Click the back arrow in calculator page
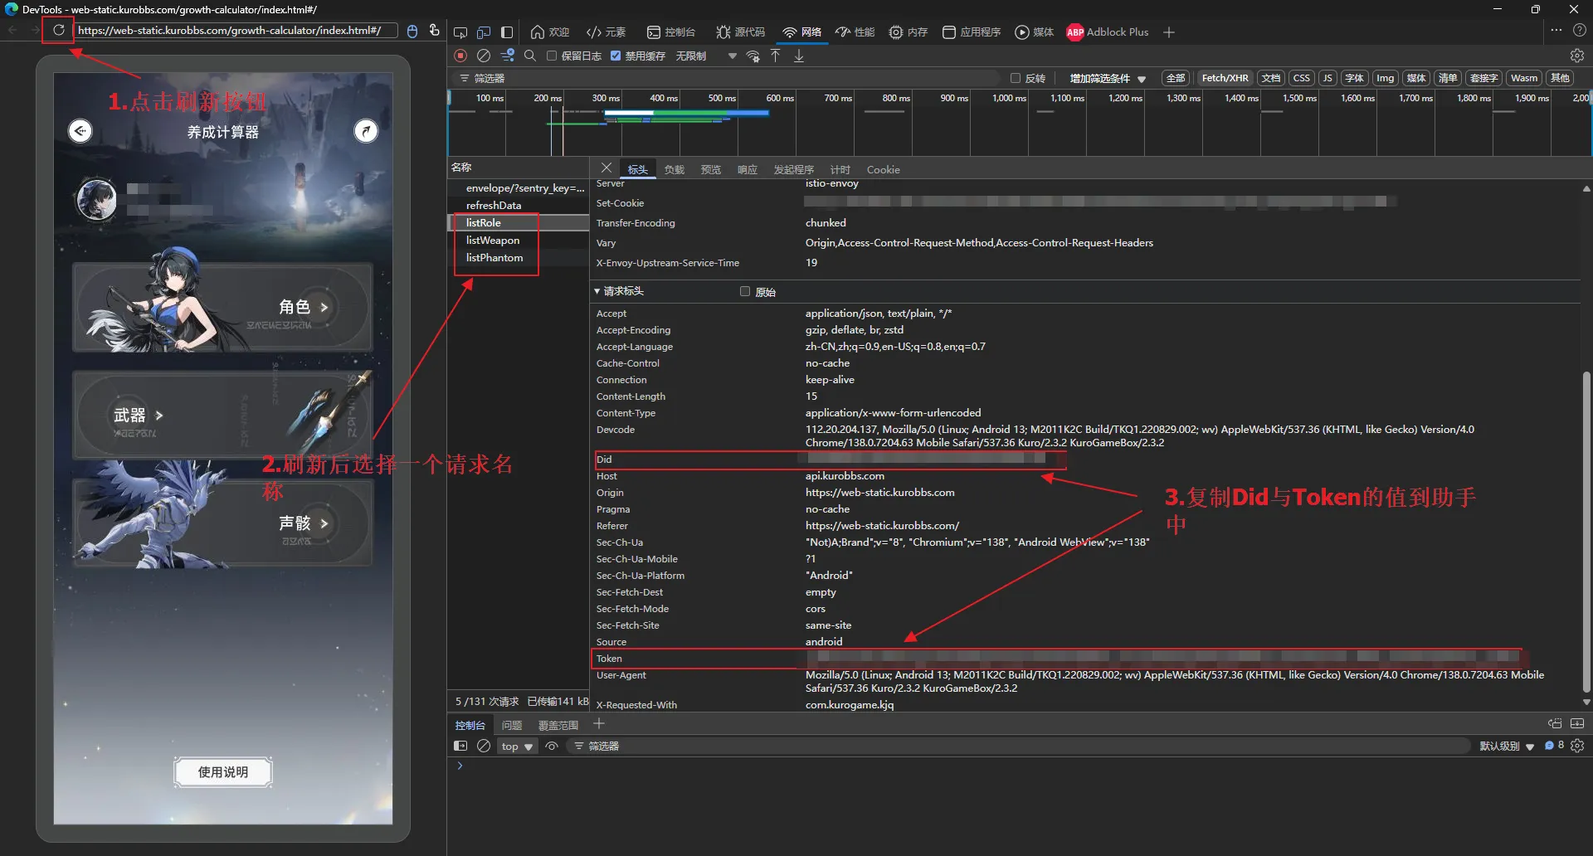1593x856 pixels. pos(80,131)
